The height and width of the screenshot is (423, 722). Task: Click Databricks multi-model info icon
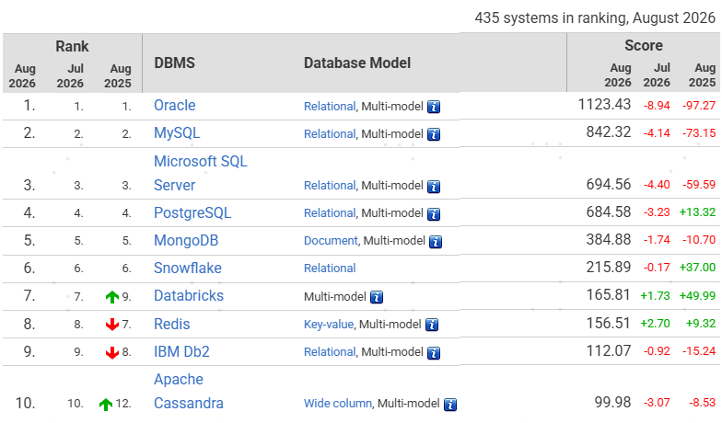[x=376, y=297]
